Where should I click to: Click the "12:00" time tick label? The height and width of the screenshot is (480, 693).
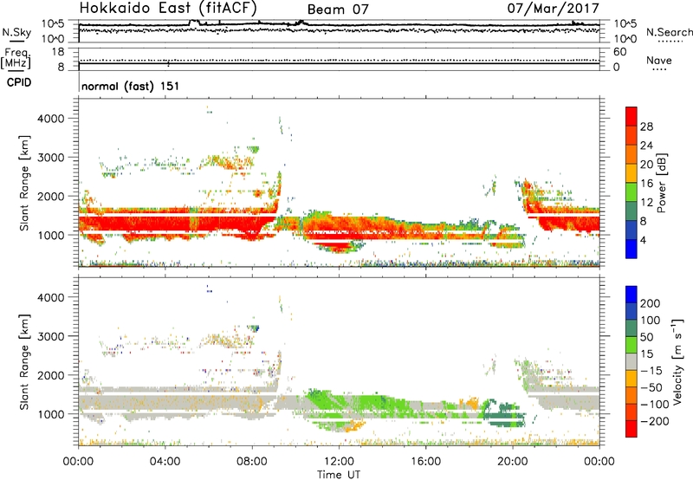(339, 462)
